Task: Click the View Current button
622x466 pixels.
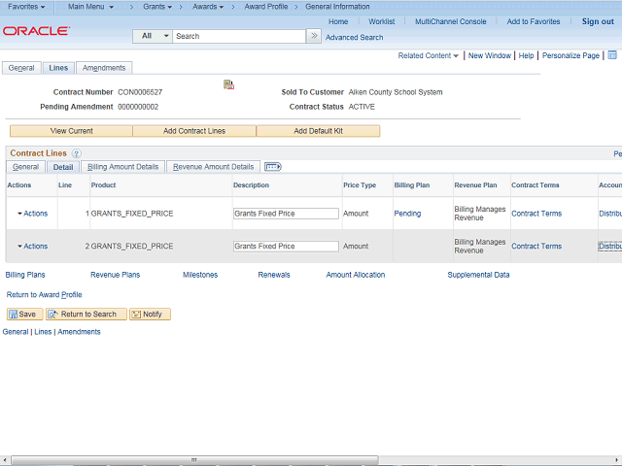Action: (71, 131)
